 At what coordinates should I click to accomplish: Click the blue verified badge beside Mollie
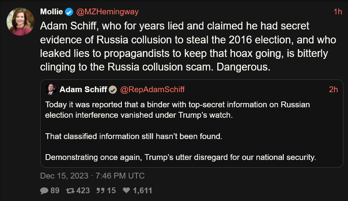tap(69, 12)
